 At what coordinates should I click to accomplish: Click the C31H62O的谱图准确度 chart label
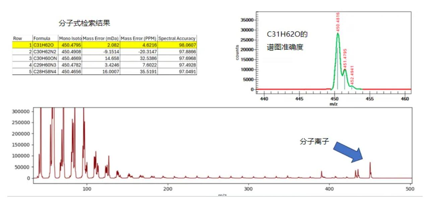(x=287, y=40)
